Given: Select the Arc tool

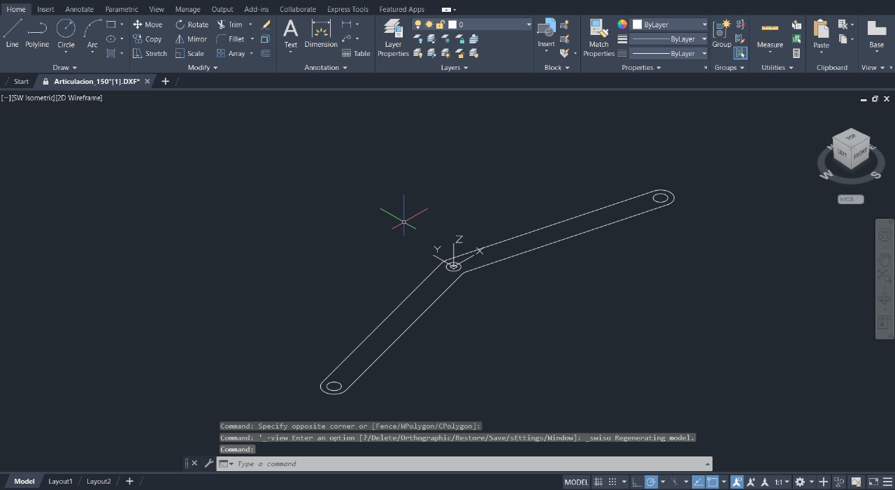Looking at the screenshot, I should 92,34.
